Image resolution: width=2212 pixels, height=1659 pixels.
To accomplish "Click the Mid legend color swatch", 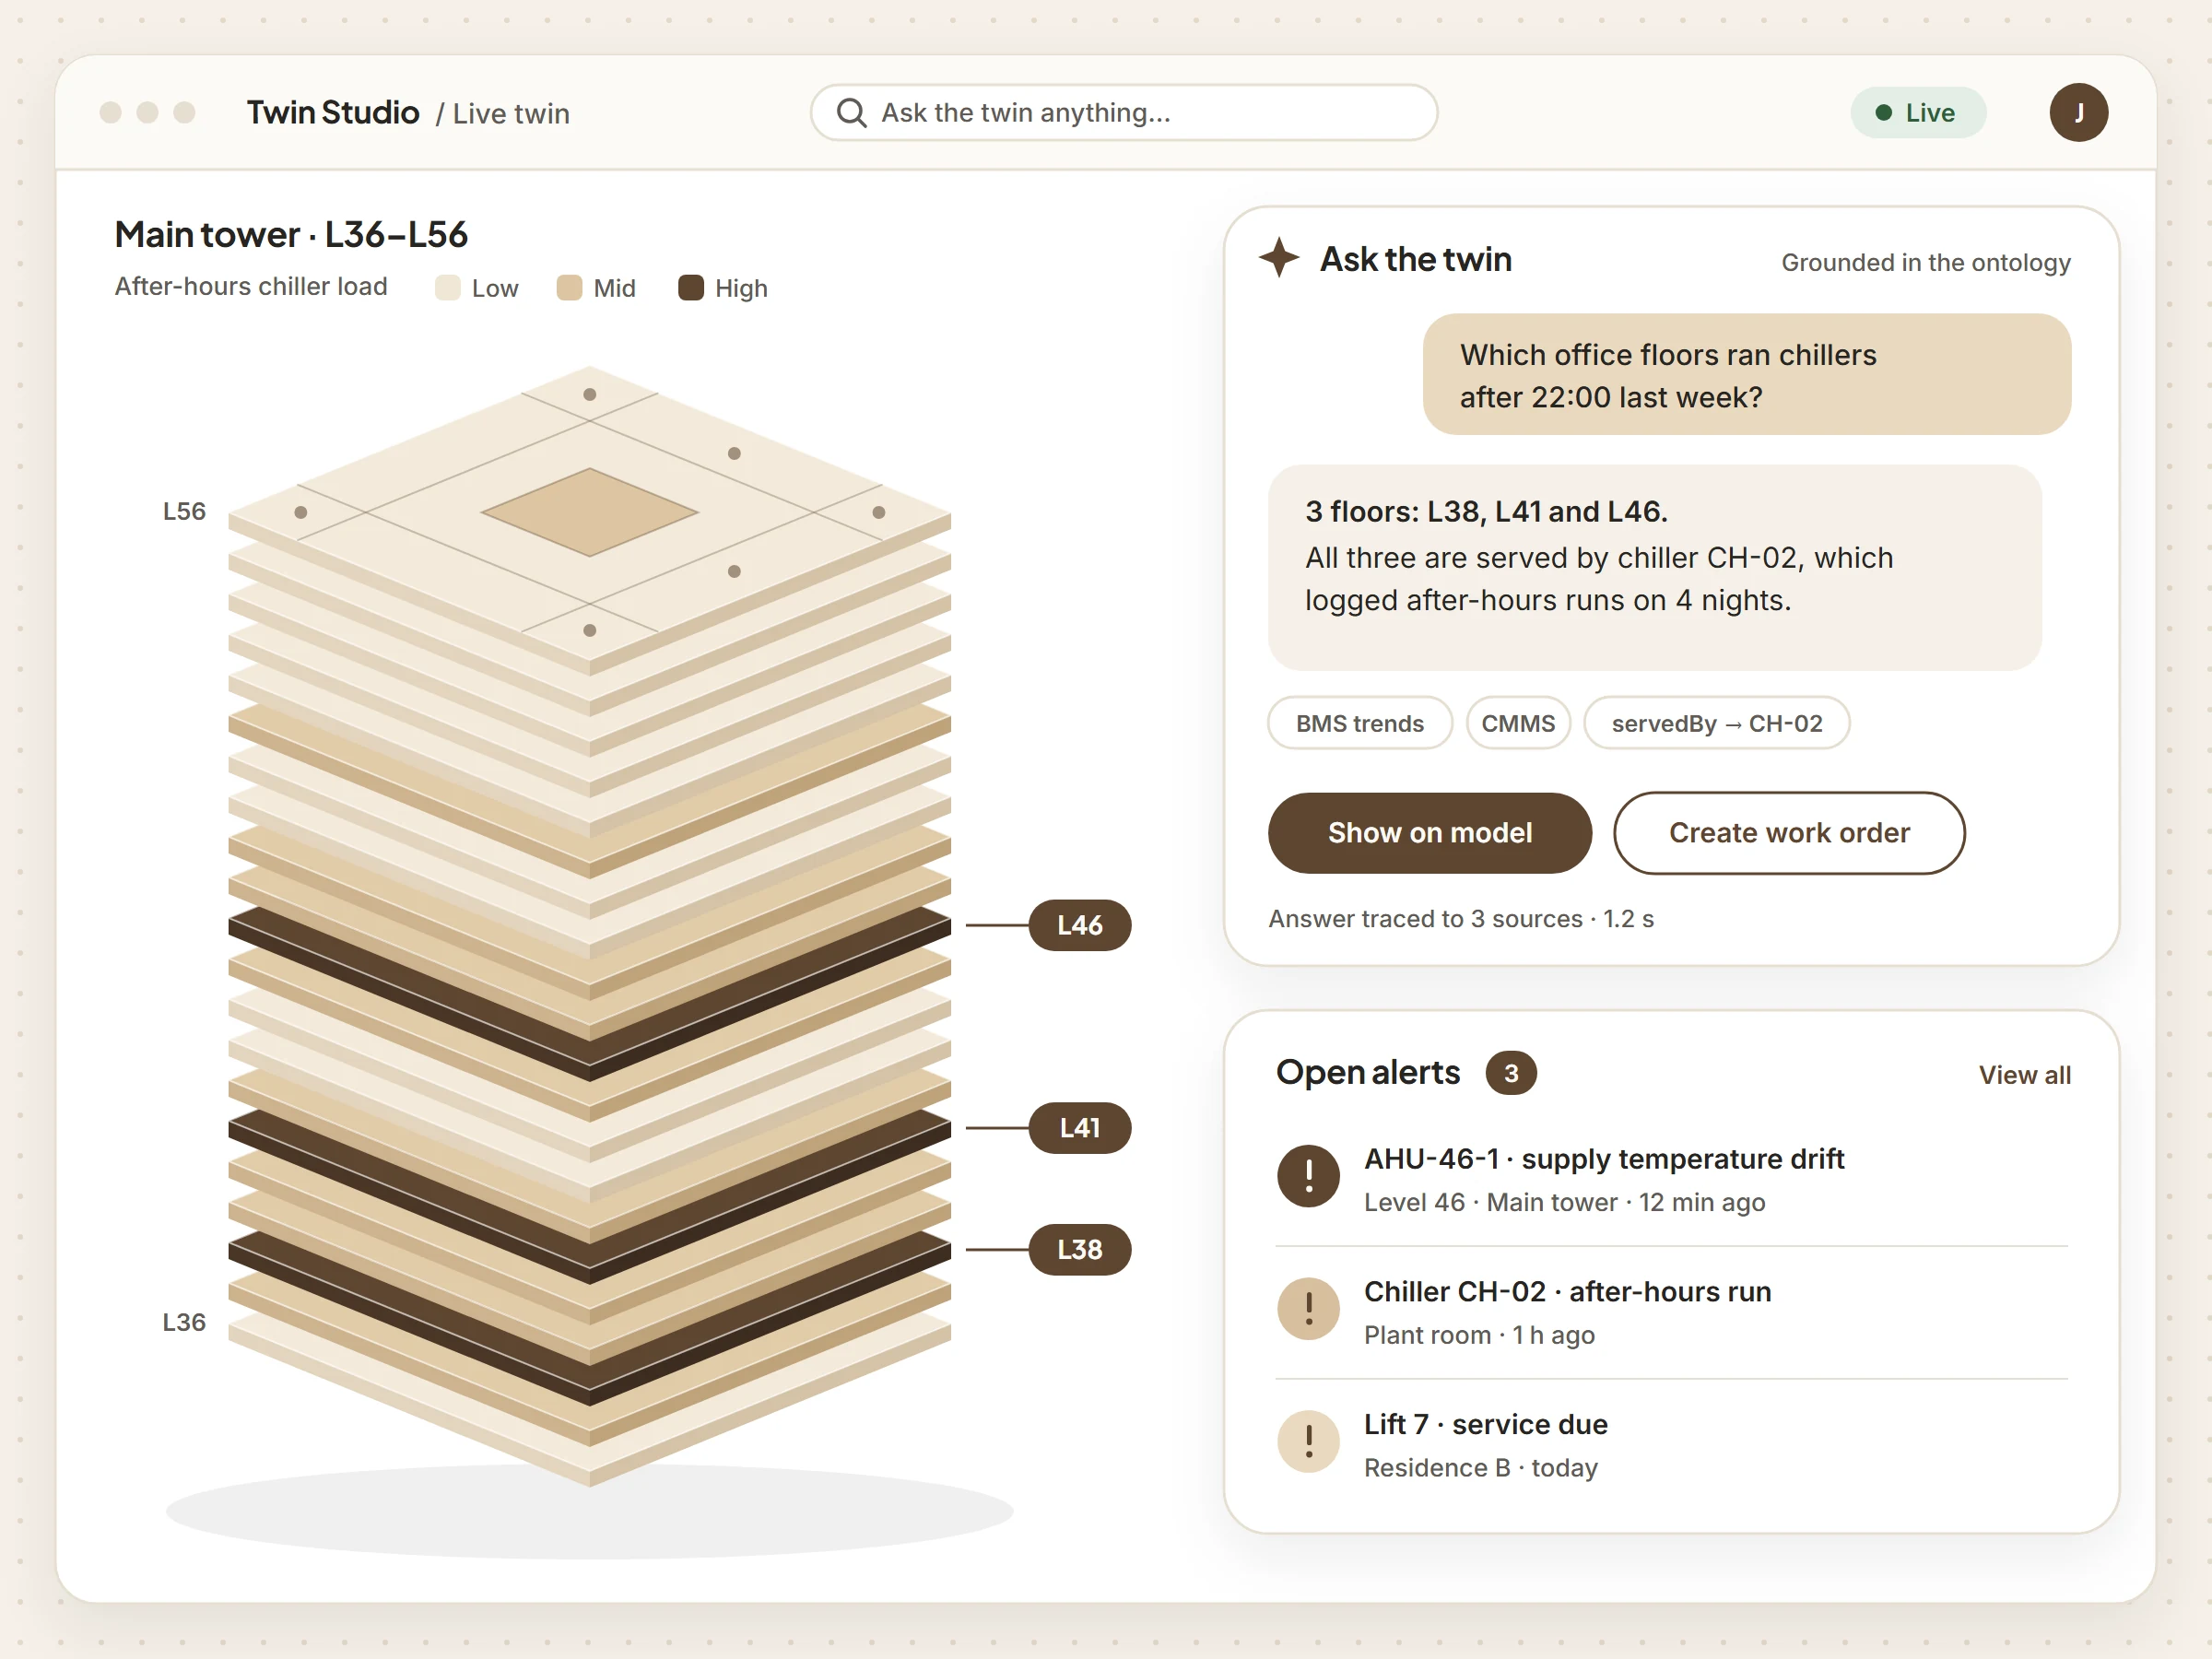I will 569,288.
